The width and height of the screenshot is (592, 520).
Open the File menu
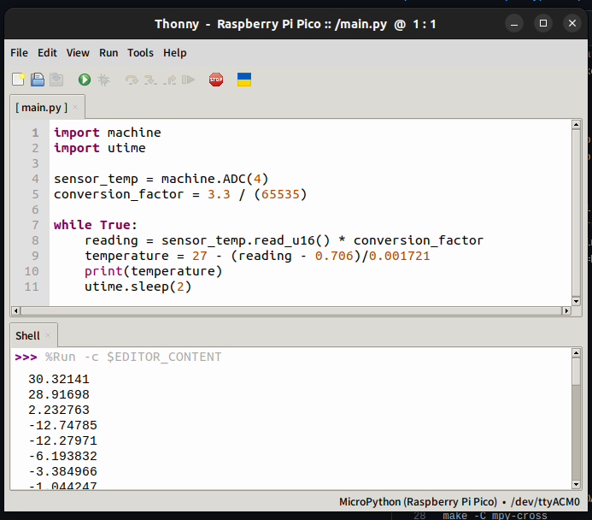pos(19,53)
